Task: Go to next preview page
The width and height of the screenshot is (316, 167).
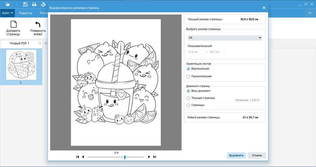Action: [149, 157]
